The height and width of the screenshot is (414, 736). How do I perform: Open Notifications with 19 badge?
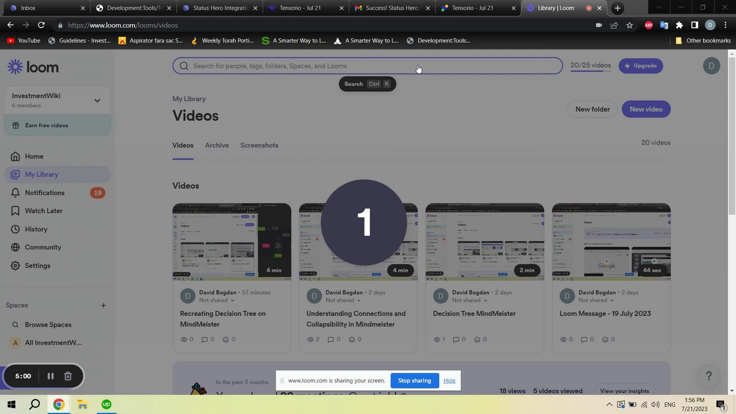click(x=57, y=193)
